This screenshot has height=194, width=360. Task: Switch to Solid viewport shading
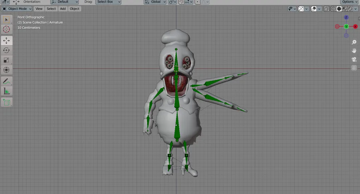click(x=339, y=9)
